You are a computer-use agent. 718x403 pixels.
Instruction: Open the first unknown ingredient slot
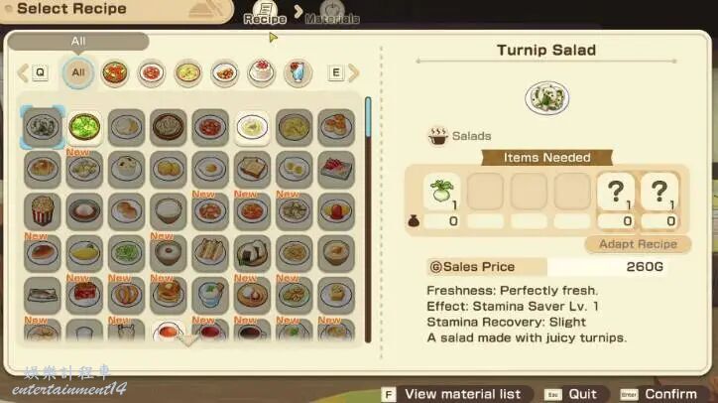616,192
